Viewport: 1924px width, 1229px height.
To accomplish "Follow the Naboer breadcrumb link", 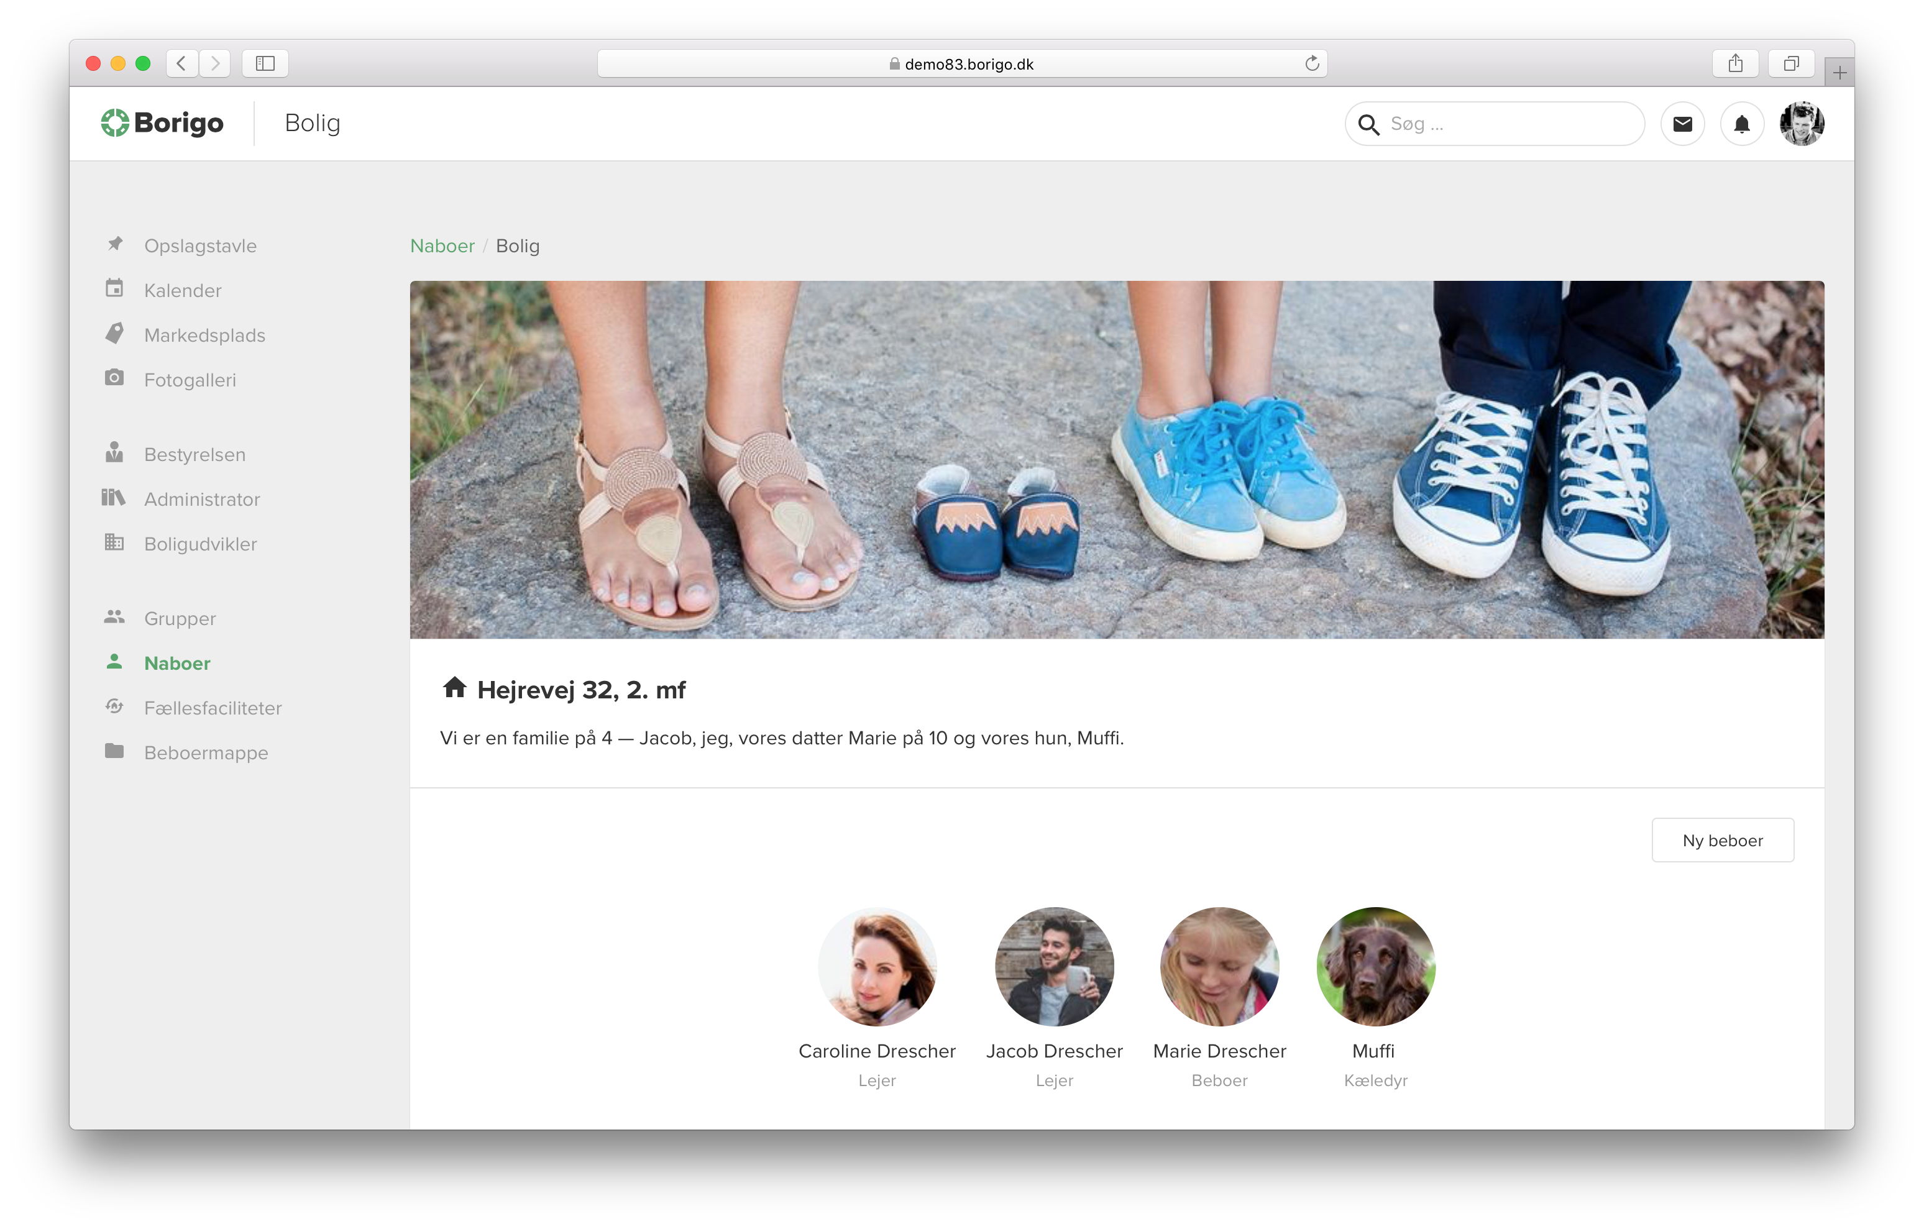I will pos(442,245).
